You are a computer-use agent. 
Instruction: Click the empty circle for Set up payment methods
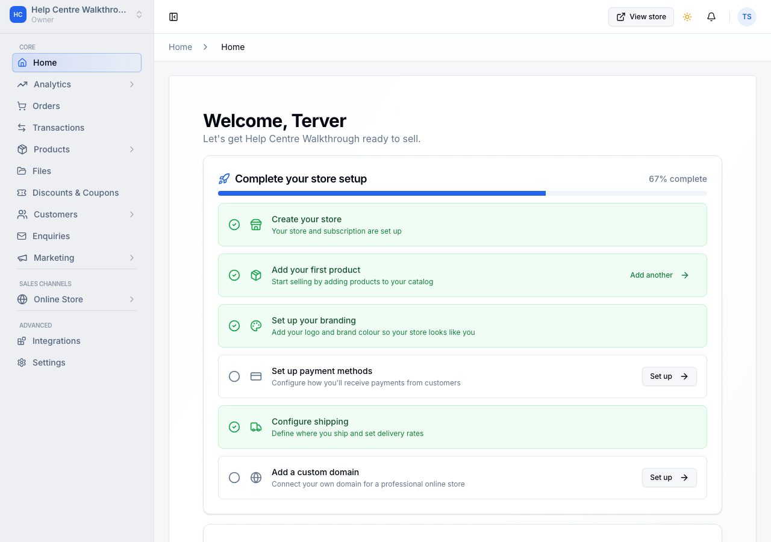234,376
